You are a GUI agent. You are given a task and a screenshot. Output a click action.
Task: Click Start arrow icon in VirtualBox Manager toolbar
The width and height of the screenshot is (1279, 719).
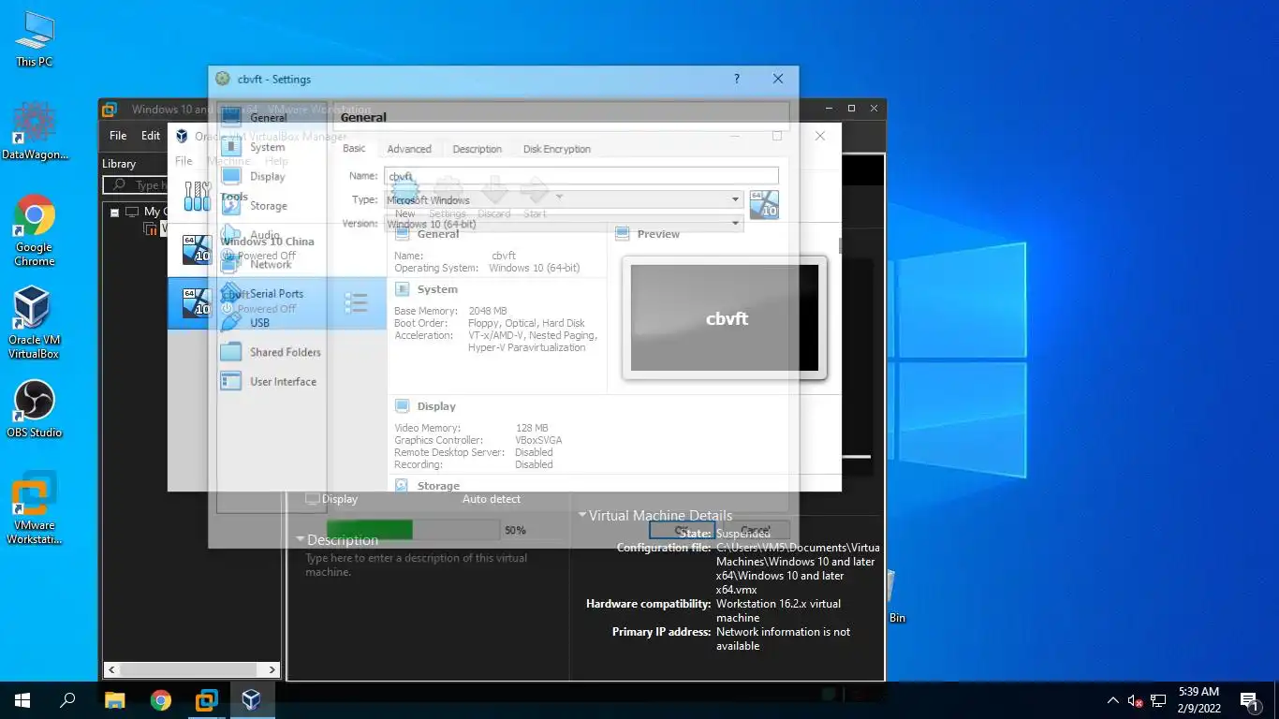click(x=535, y=198)
